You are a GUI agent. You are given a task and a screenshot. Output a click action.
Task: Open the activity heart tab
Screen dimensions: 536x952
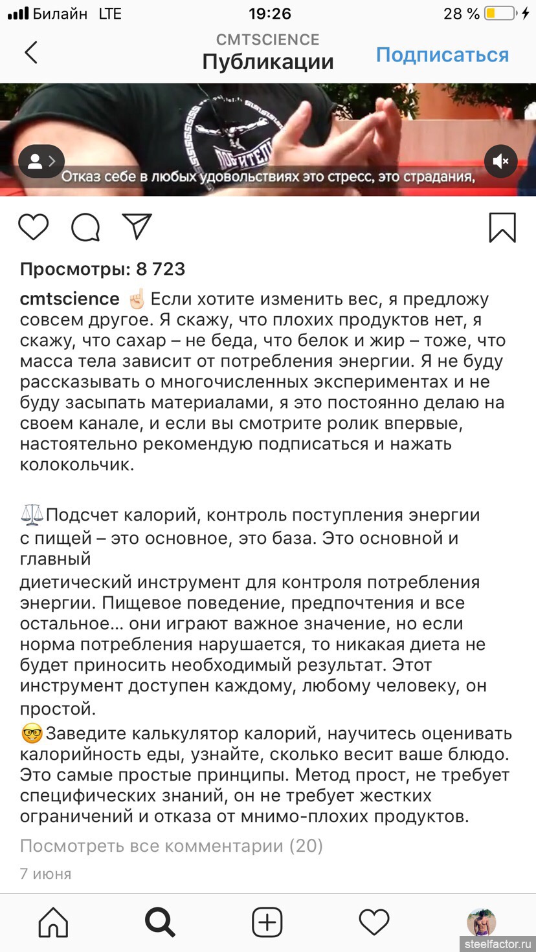(374, 922)
